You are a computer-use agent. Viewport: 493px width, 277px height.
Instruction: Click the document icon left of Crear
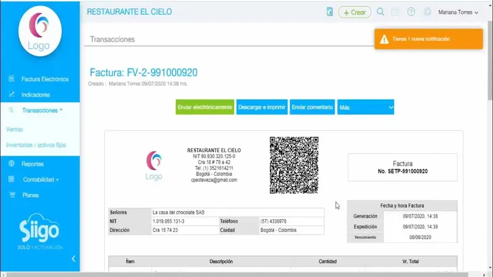[x=330, y=12]
